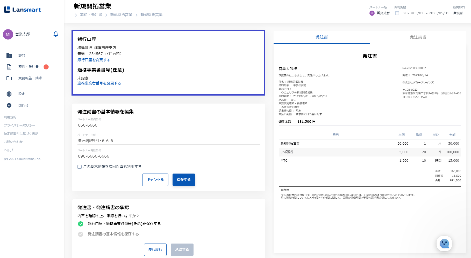Click the 契約・発注書 document icon
Image resolution: width=471 pixels, height=258 pixels.
[9, 67]
